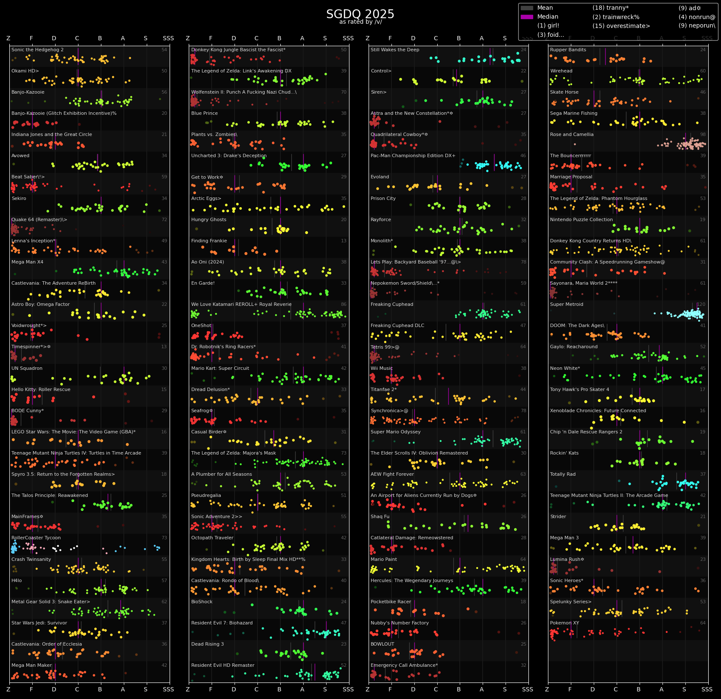
Task: Click 'Hello Kitty: Roller Rescue' label
Action: [x=41, y=390]
